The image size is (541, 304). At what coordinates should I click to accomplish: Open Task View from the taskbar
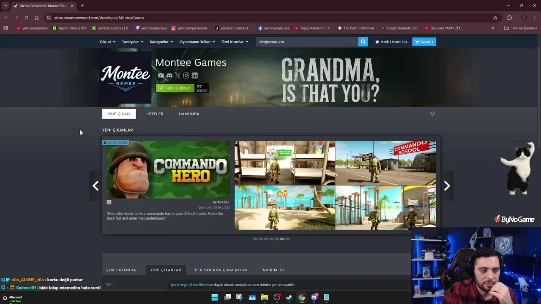point(227,297)
